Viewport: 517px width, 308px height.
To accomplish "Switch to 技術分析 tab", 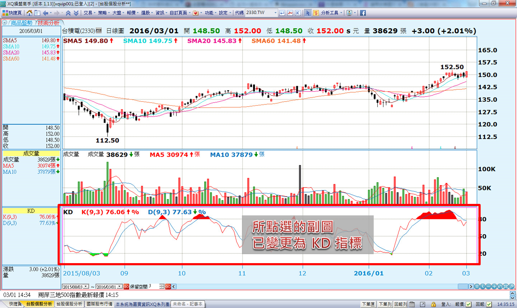I will (x=49, y=23).
